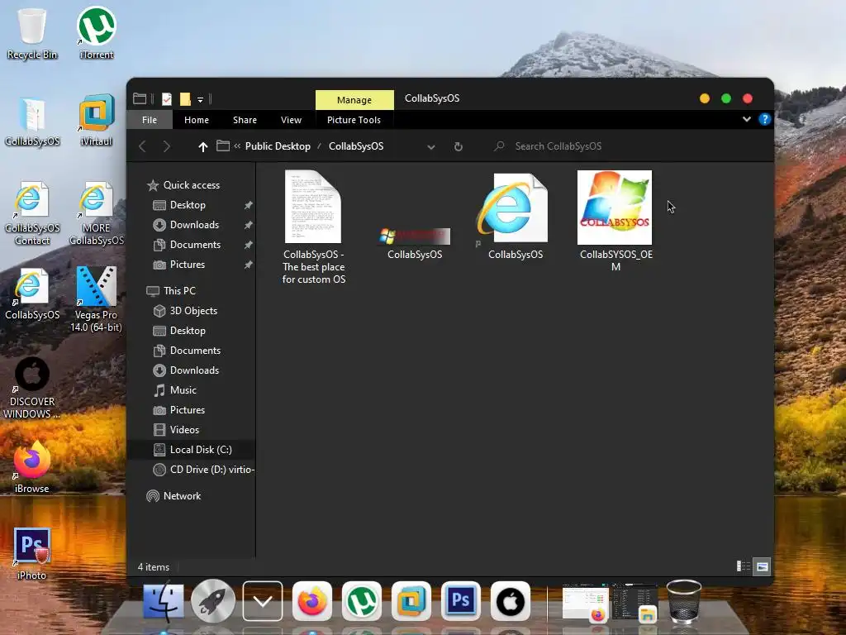Select the CollabSysOS_OEM image file

tap(615, 221)
